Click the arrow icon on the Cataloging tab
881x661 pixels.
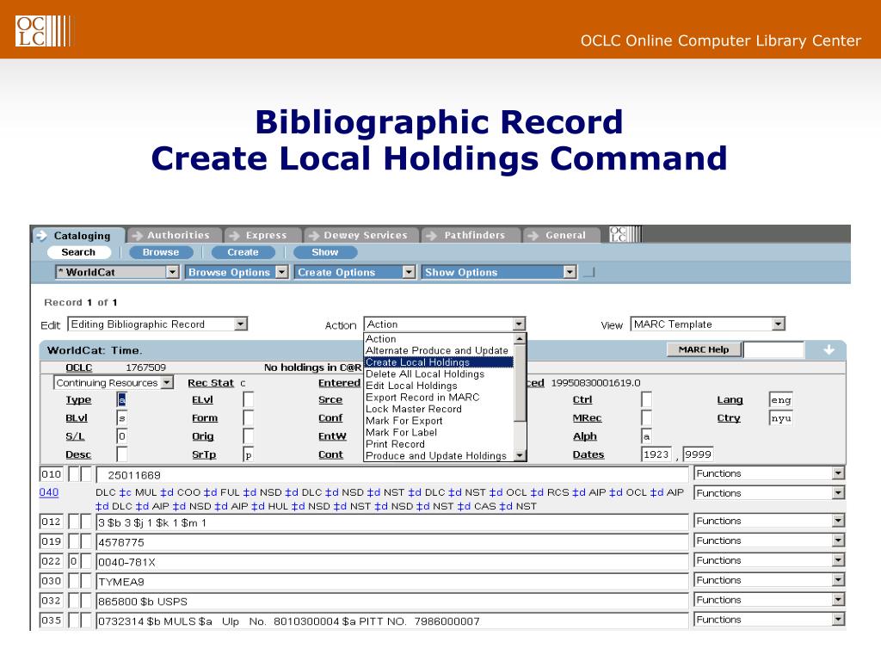tap(41, 236)
